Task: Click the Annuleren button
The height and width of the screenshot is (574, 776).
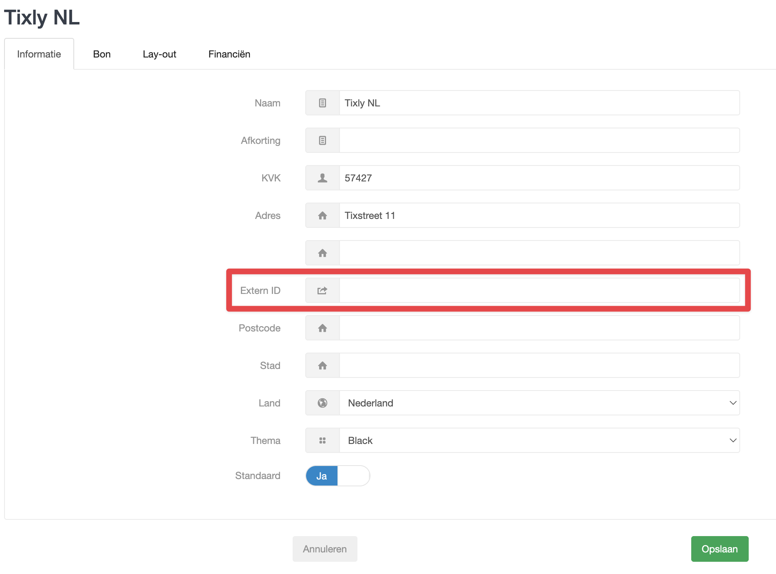Action: click(325, 549)
